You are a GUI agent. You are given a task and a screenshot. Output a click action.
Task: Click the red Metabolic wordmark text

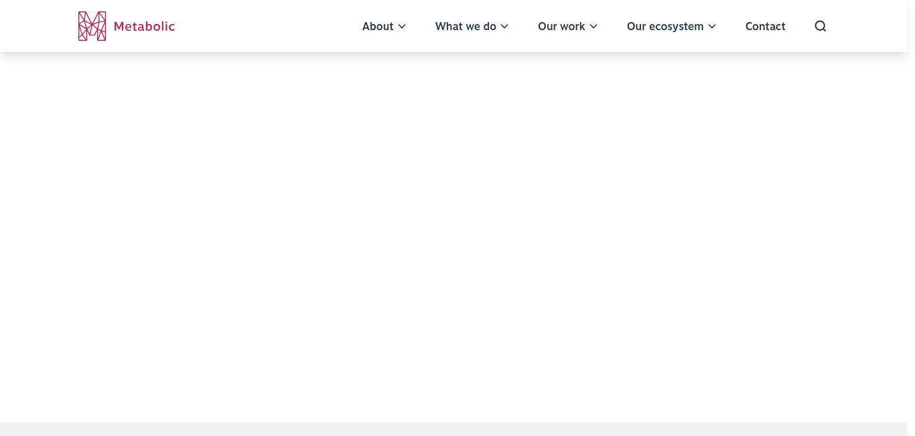click(x=144, y=26)
